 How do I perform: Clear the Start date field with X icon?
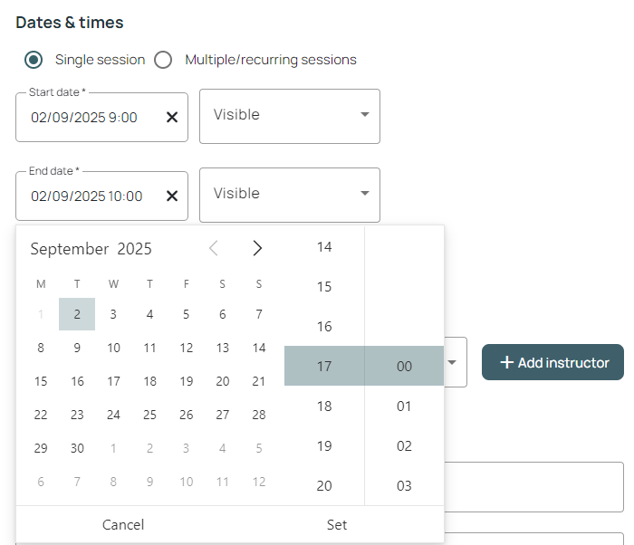pyautogui.click(x=172, y=118)
